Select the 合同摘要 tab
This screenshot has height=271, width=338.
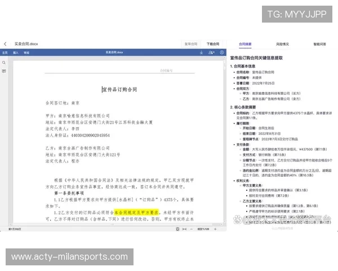[x=246, y=43]
